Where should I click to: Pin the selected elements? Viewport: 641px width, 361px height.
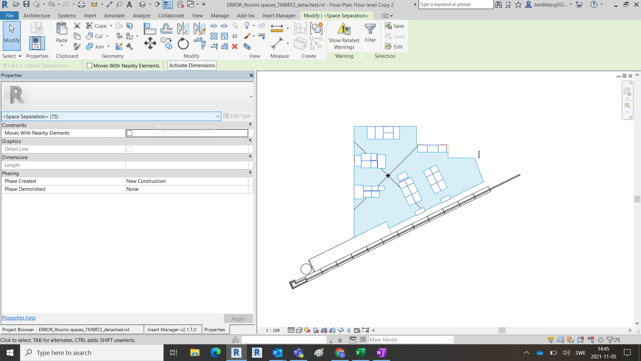coord(235,36)
